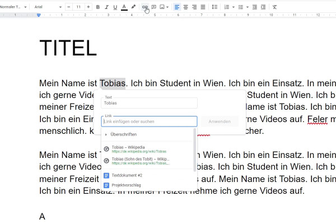The image size is (336, 224).
Task: Justify the text
Action: click(x=203, y=7)
